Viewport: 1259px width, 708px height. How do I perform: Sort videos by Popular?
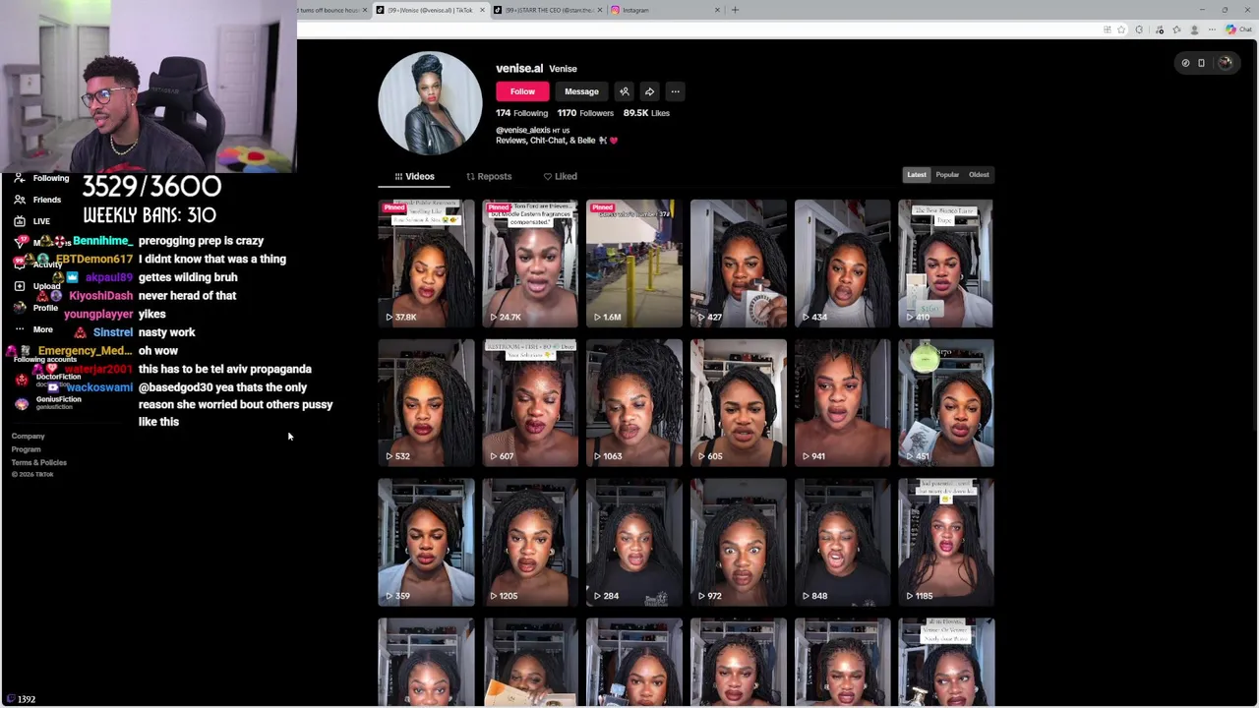coord(947,175)
